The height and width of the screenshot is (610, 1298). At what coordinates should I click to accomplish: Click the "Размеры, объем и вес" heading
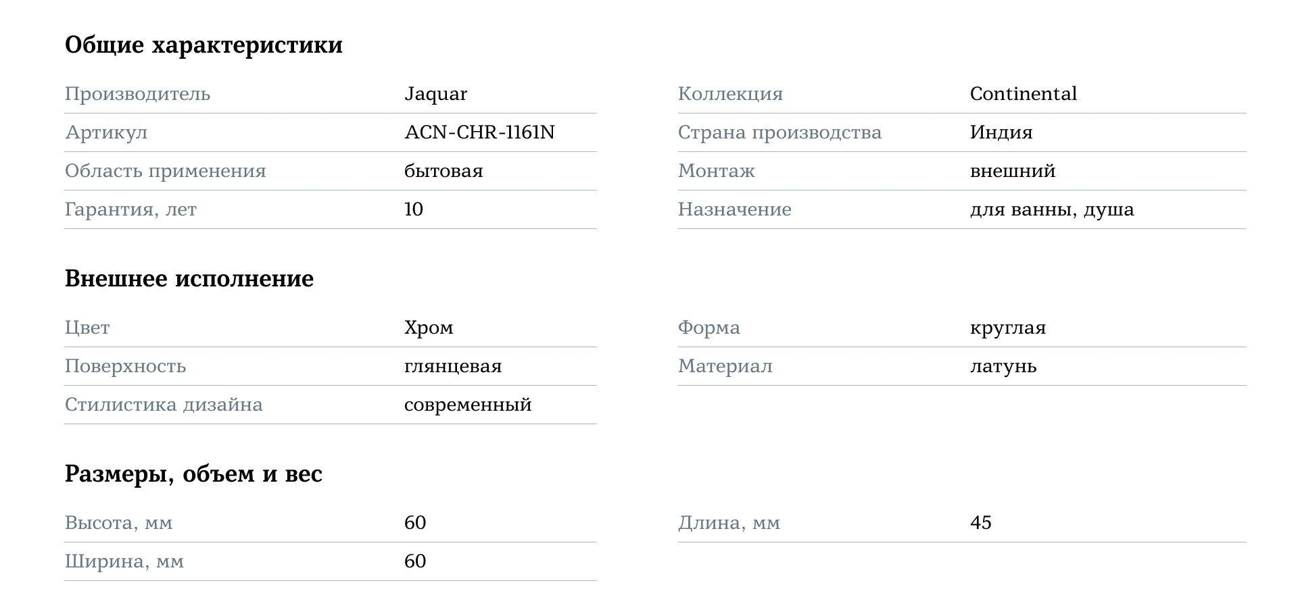point(193,474)
